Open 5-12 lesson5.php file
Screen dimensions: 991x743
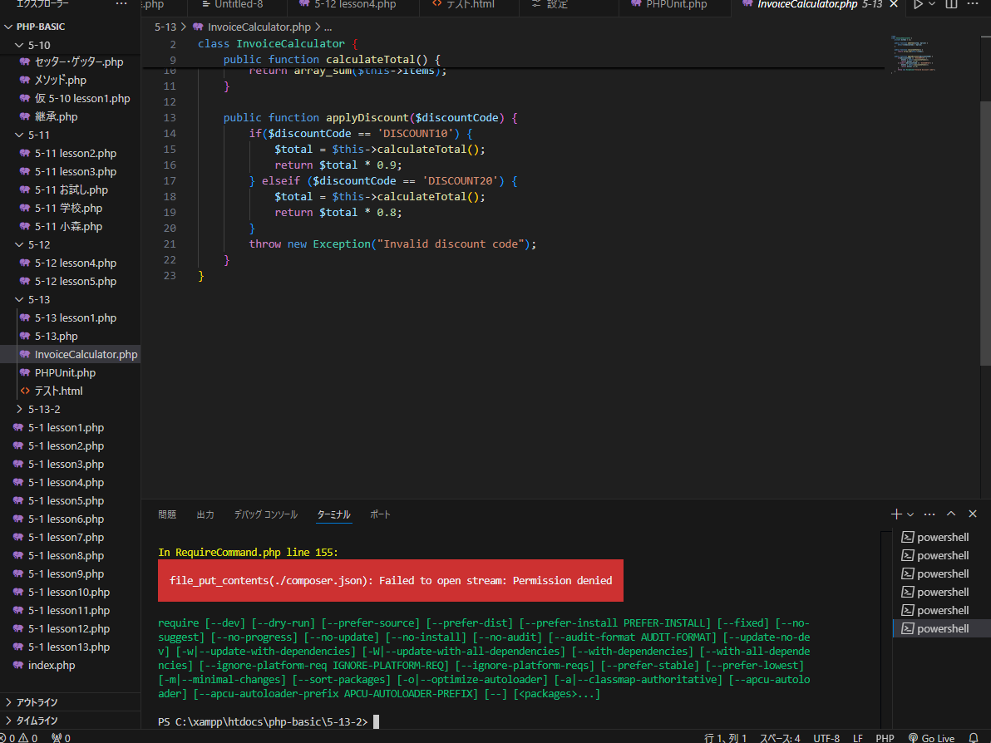click(70, 281)
